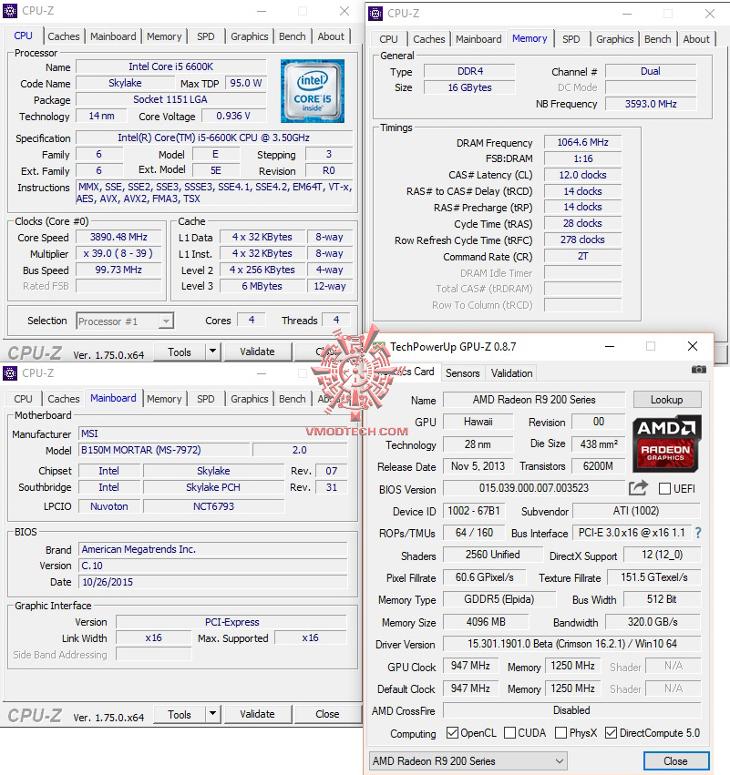Open the Tools dropdown arrow in Mainboard window

coord(212,713)
